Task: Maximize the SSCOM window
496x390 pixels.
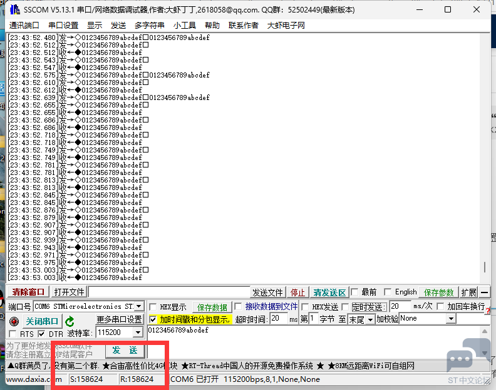Action: 448,9
